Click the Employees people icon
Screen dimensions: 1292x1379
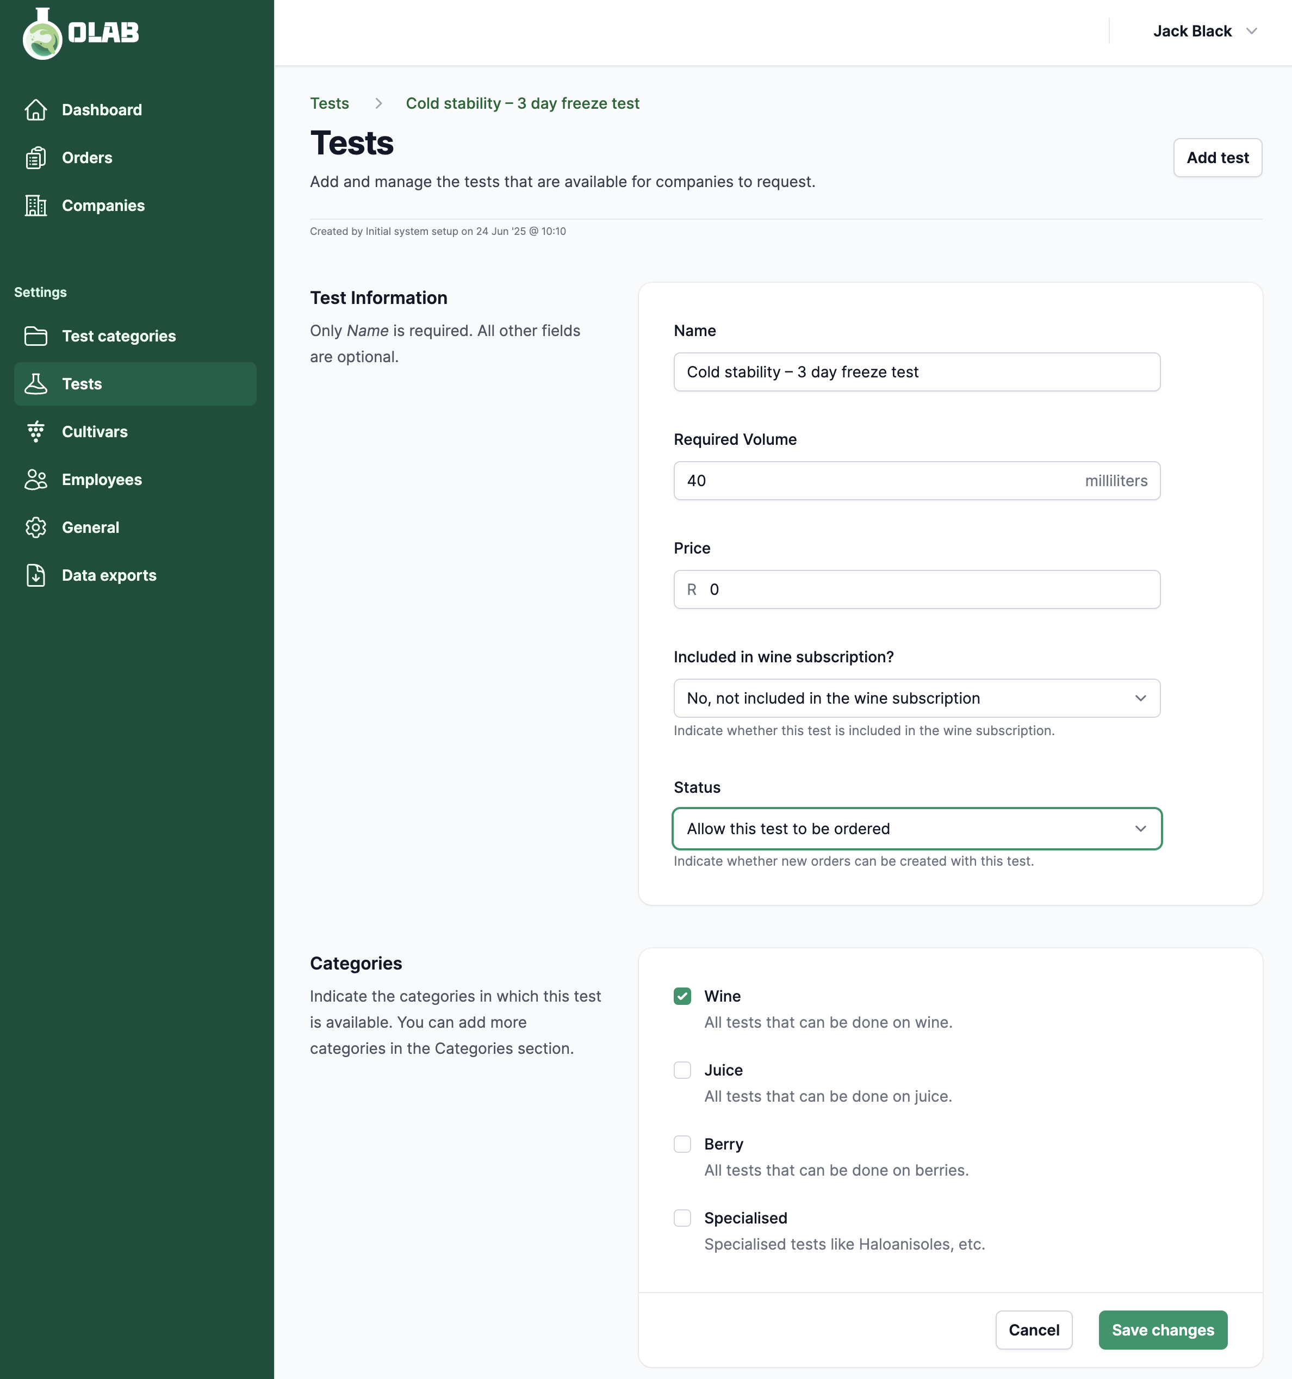coord(36,479)
